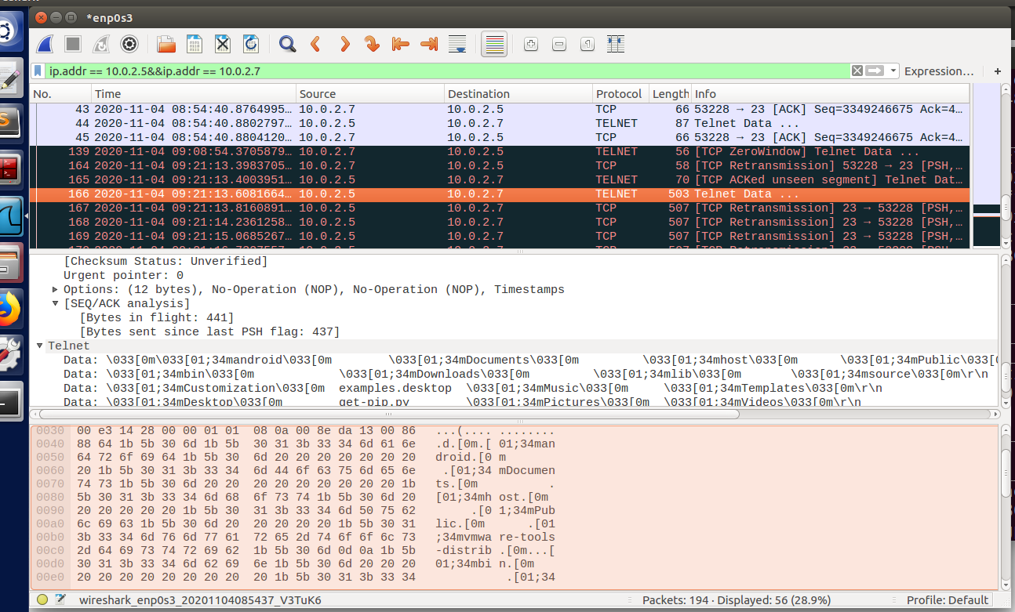
Task: Restart the current capture
Action: (x=101, y=44)
